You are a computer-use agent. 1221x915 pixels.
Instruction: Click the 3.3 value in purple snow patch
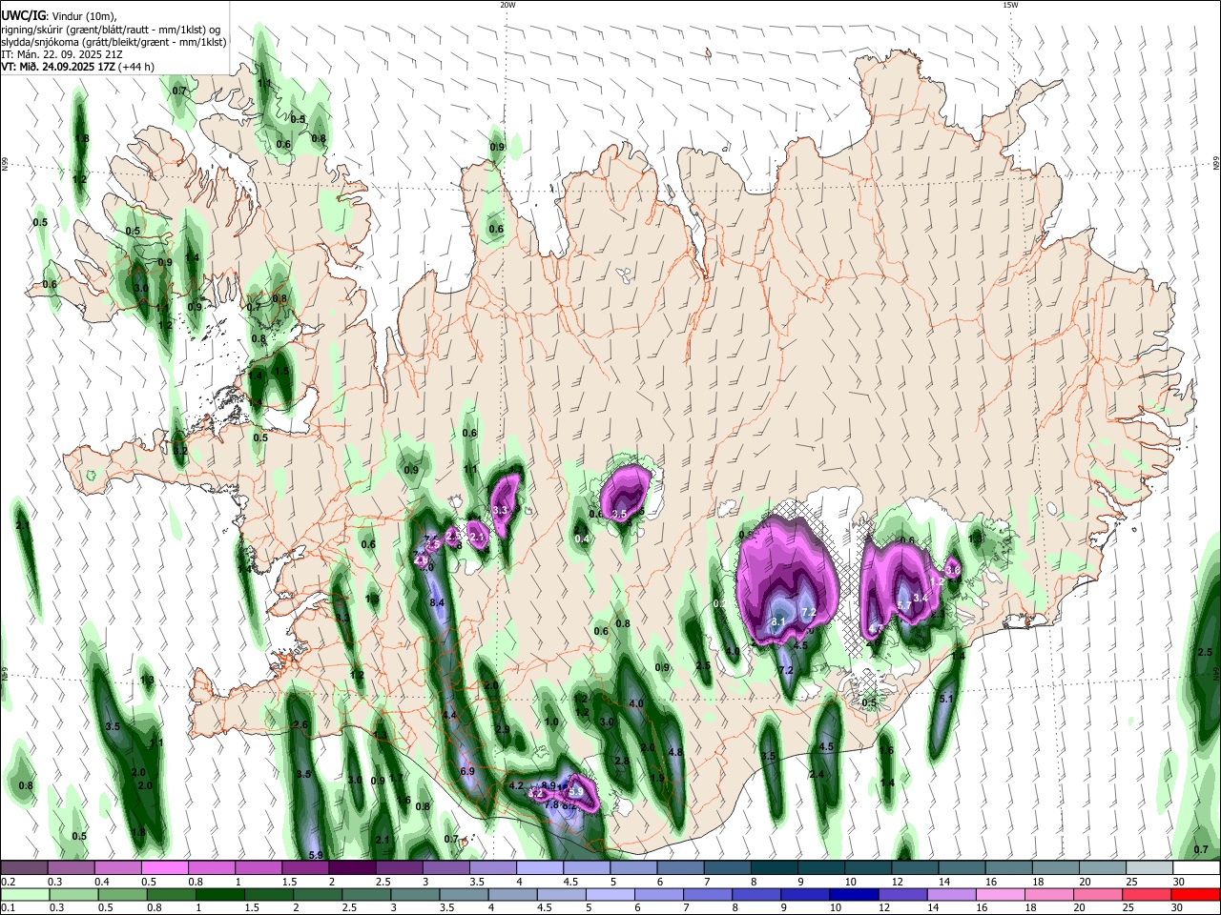coord(501,512)
